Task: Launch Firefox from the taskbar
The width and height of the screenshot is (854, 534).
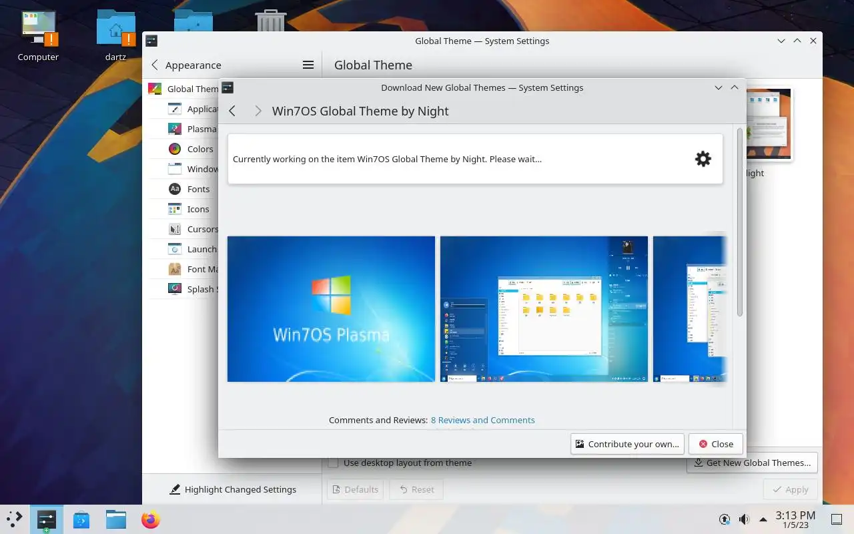Action: [151, 519]
